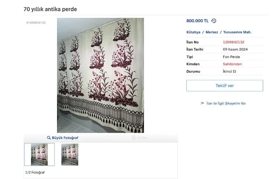Select the second curtain photo thumbnail
Viewport: 271px width, 179px height.
(70, 155)
